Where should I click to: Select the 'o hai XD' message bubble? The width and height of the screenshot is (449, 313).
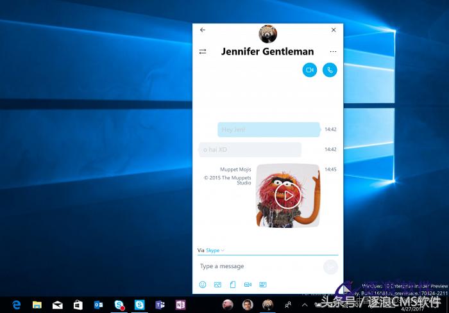250,150
